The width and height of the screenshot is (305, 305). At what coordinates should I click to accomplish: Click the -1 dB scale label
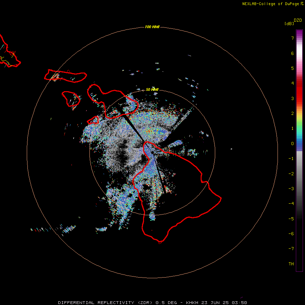pyautogui.click(x=291, y=159)
